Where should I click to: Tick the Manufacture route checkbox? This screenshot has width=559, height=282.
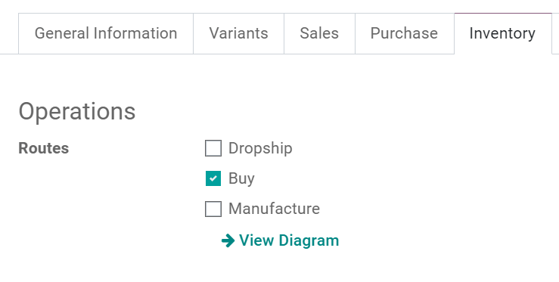(213, 209)
